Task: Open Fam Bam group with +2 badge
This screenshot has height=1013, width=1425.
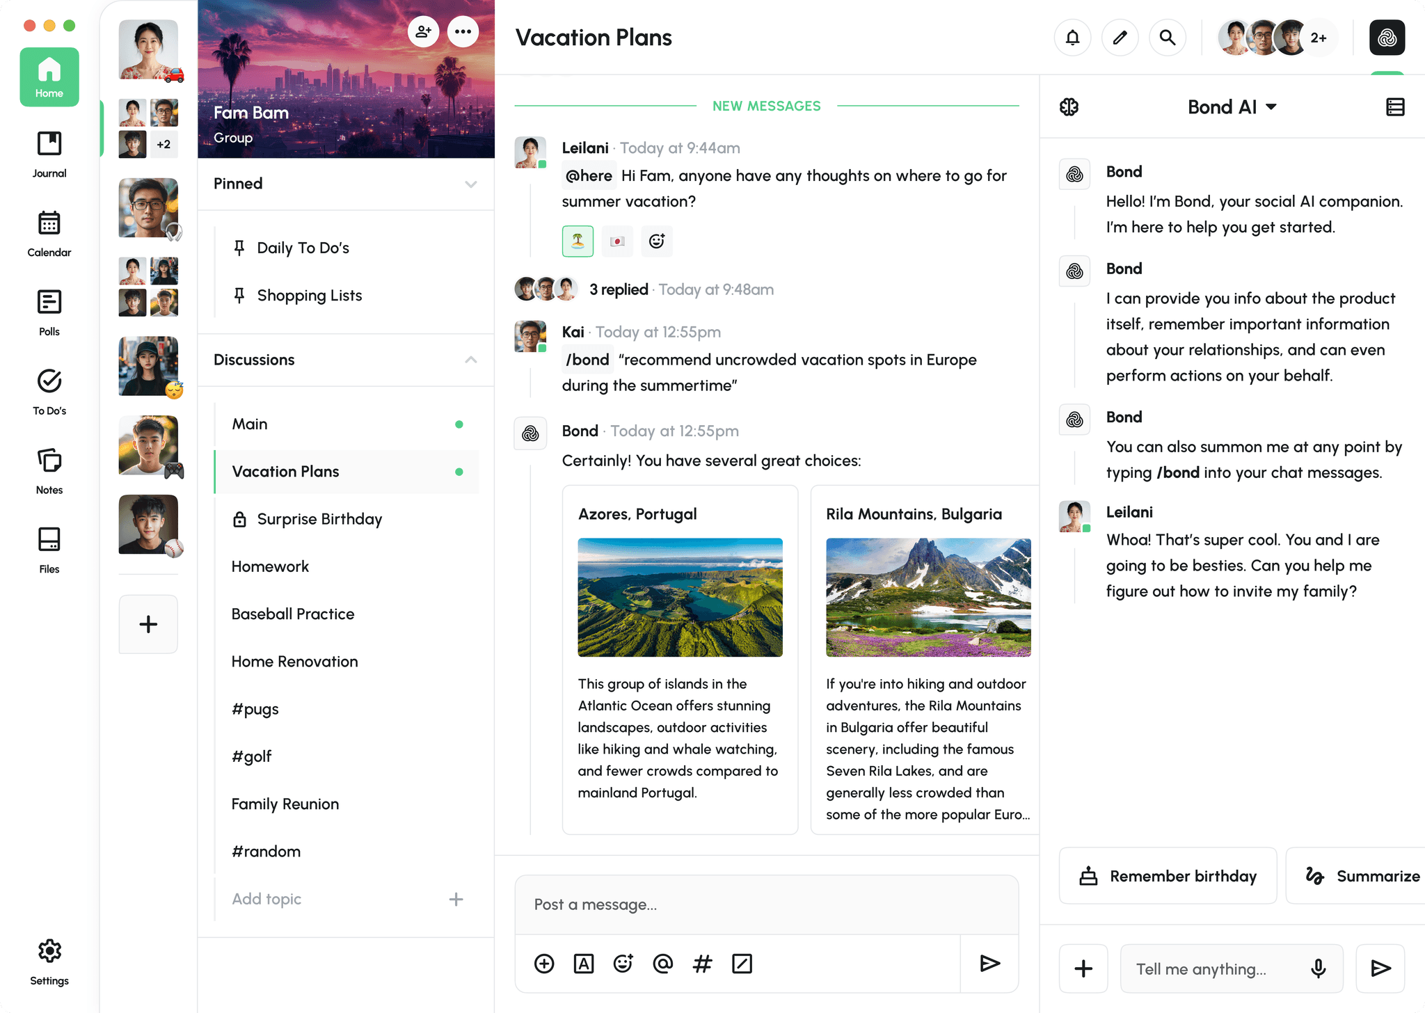Action: click(148, 128)
